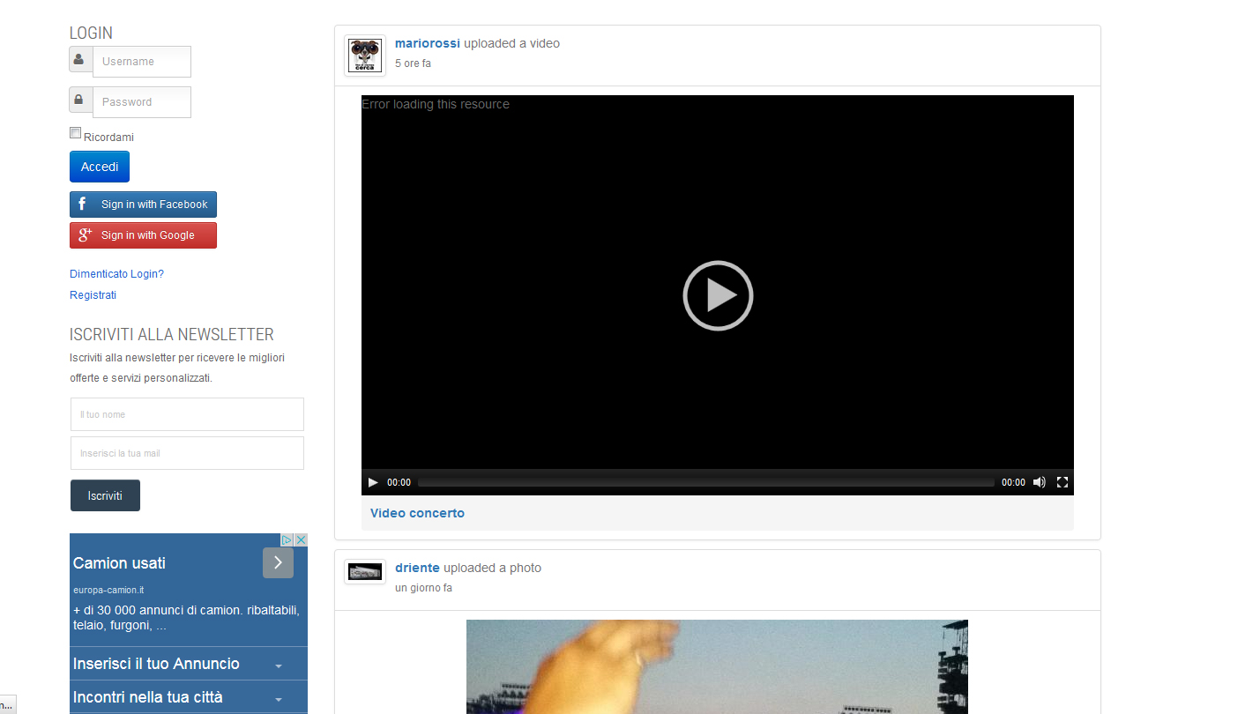Viewport: 1245px width, 714px height.
Task: Mute the video with the speaker icon
Action: (1040, 482)
